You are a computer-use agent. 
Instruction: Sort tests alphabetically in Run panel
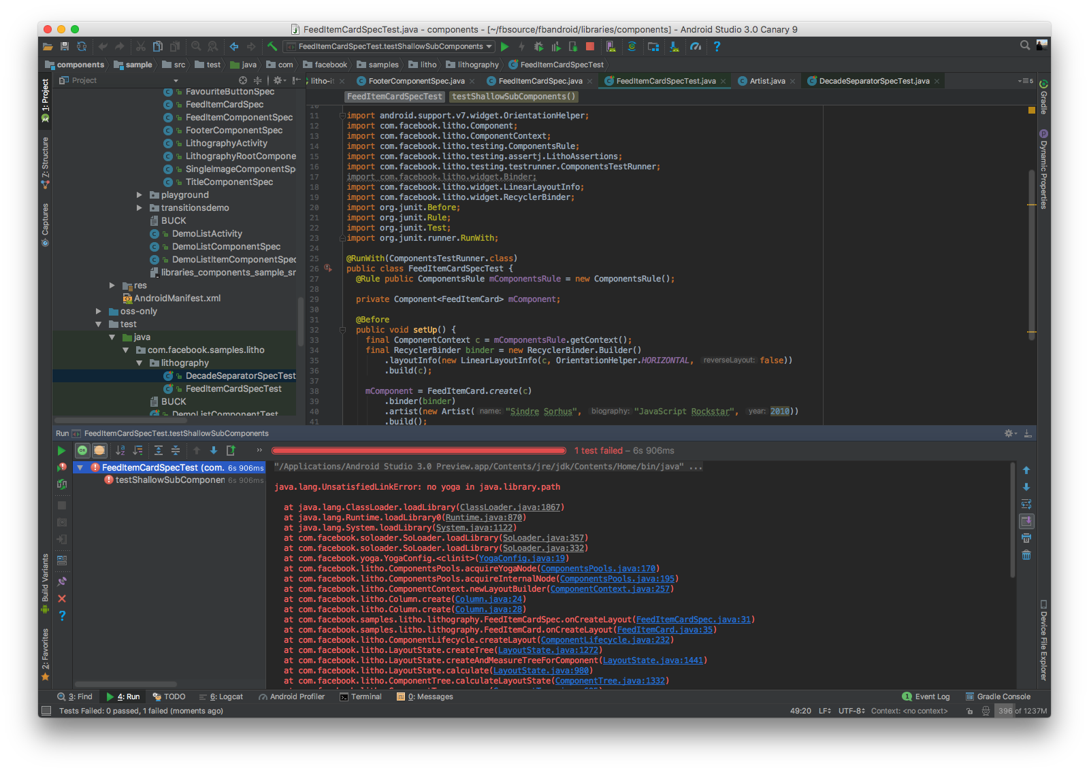(120, 450)
